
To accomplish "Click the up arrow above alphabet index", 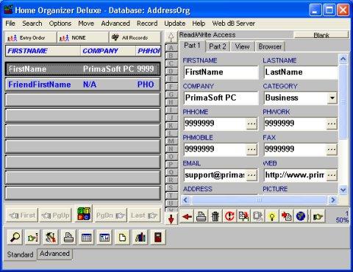I will click(171, 37).
